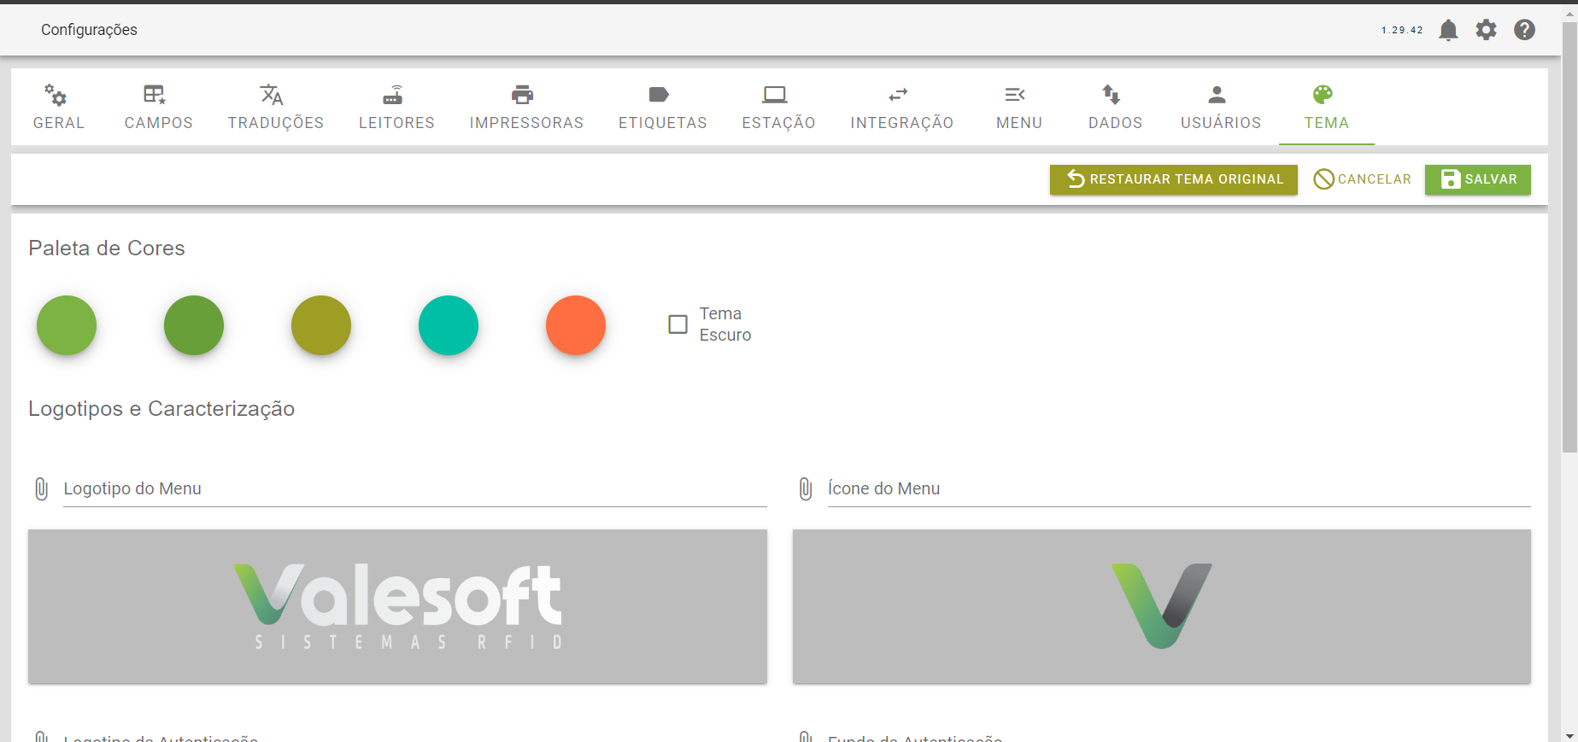Click the Dados up-down arrows icon

coord(1111,94)
